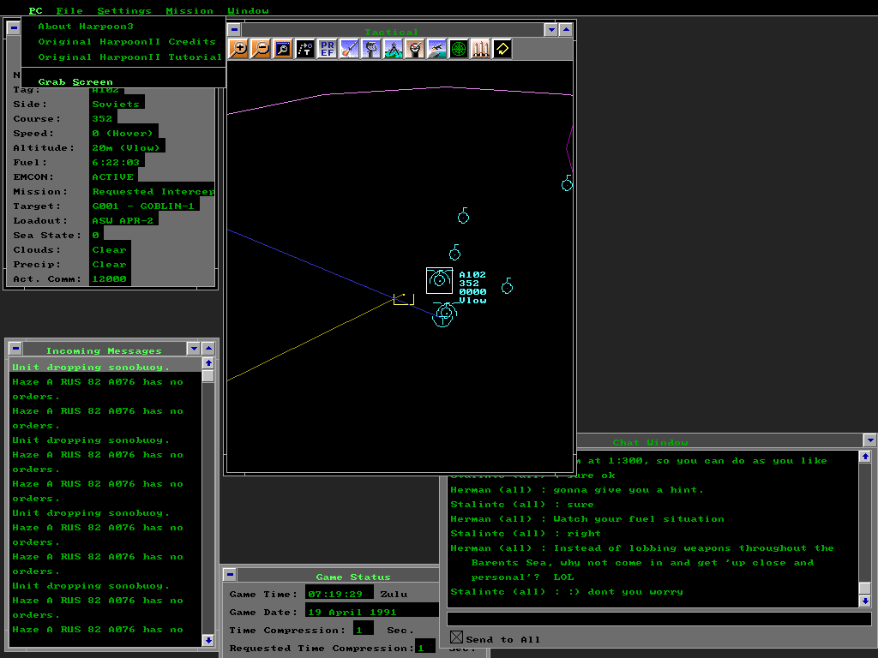
Task: Open the PREF preferences icon
Action: 327,49
